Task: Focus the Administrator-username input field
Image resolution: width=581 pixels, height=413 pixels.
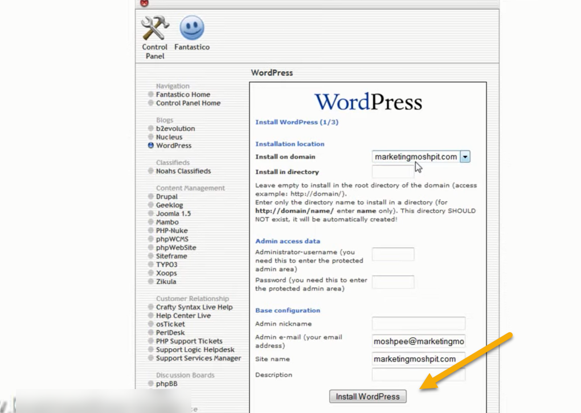Action: click(x=393, y=254)
